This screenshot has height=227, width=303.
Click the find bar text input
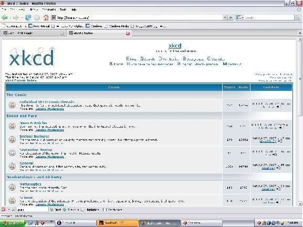point(32,210)
